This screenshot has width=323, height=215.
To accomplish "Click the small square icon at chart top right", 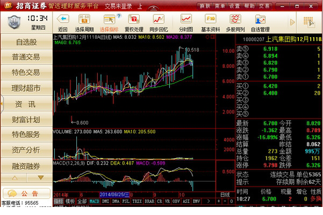I will 213,37.
